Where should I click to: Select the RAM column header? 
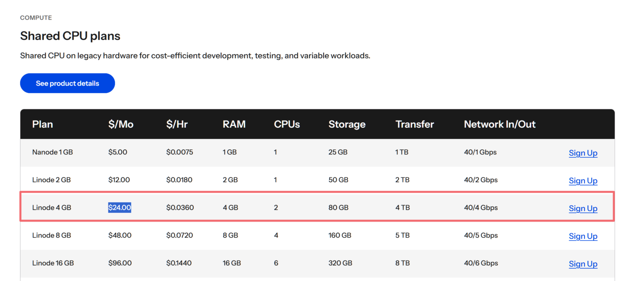[234, 124]
